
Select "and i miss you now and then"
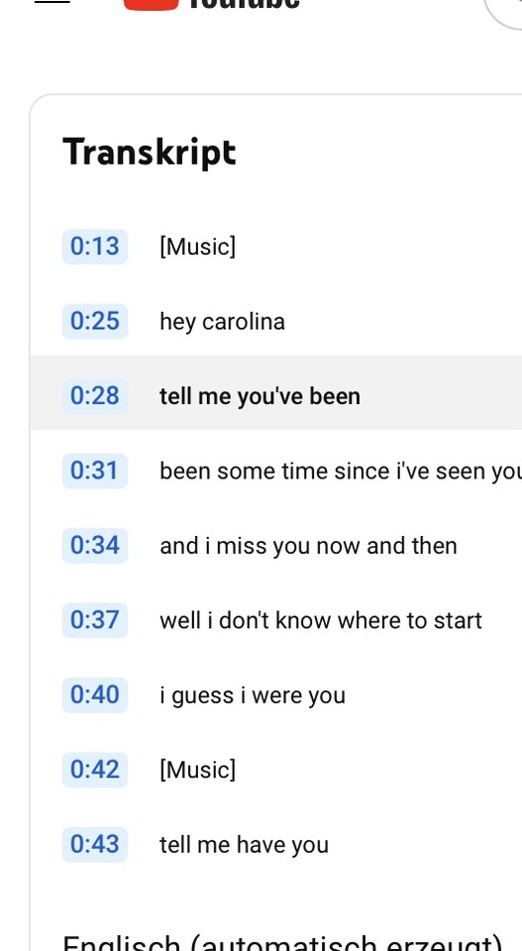(x=308, y=546)
